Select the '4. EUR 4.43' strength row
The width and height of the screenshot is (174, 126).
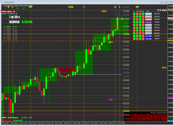pos(11,33)
